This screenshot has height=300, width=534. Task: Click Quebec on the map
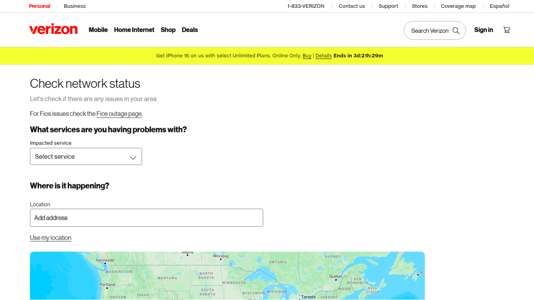tap(336, 276)
